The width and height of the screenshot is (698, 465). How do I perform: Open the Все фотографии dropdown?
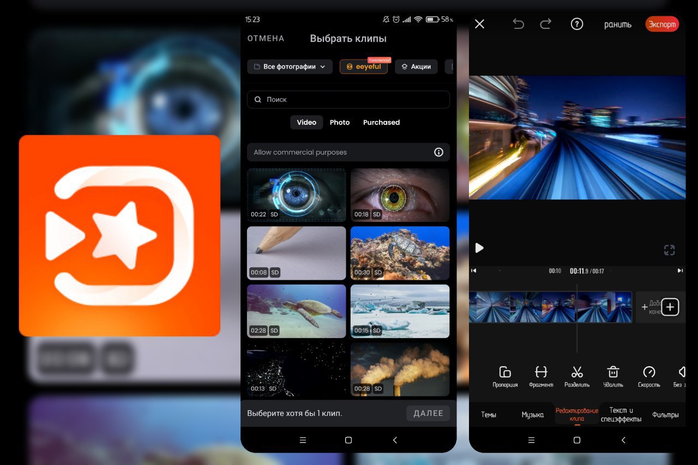289,66
